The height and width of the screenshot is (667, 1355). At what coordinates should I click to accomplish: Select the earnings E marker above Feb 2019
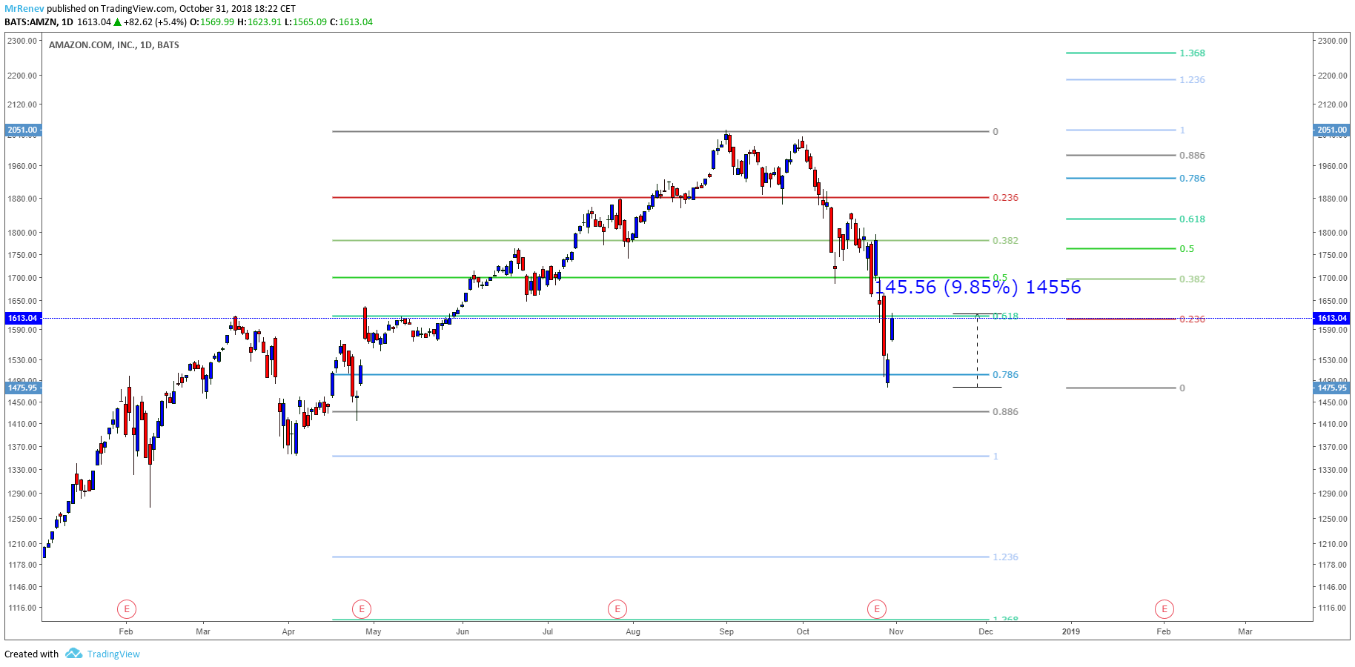tap(1164, 609)
